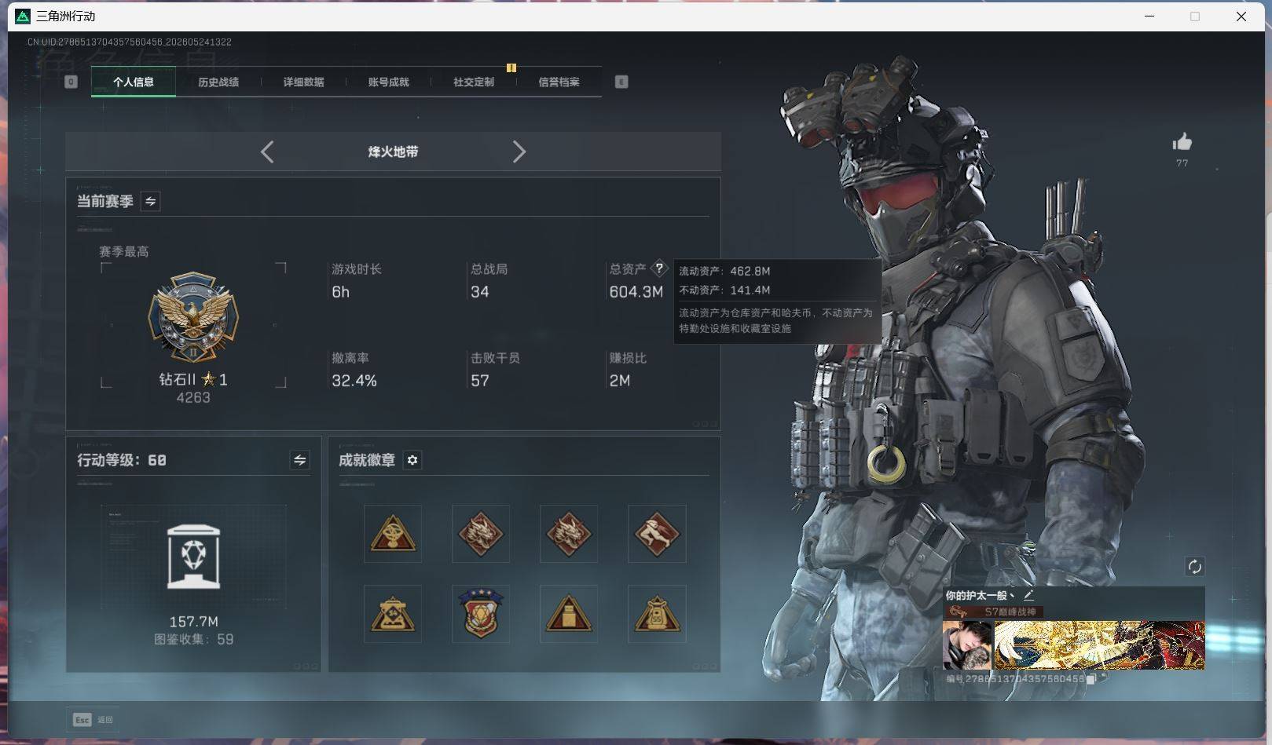Click the rank score 4263

(193, 397)
